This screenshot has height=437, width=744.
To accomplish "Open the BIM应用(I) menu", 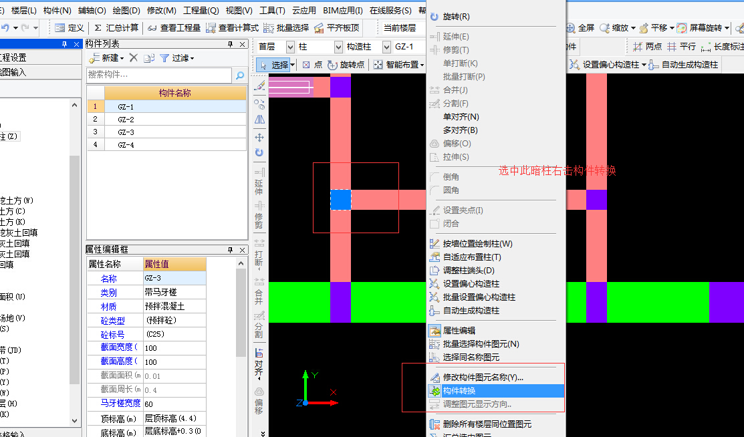I will [342, 10].
